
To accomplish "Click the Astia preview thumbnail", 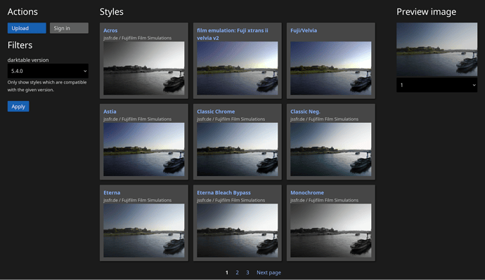I will 144,149.
